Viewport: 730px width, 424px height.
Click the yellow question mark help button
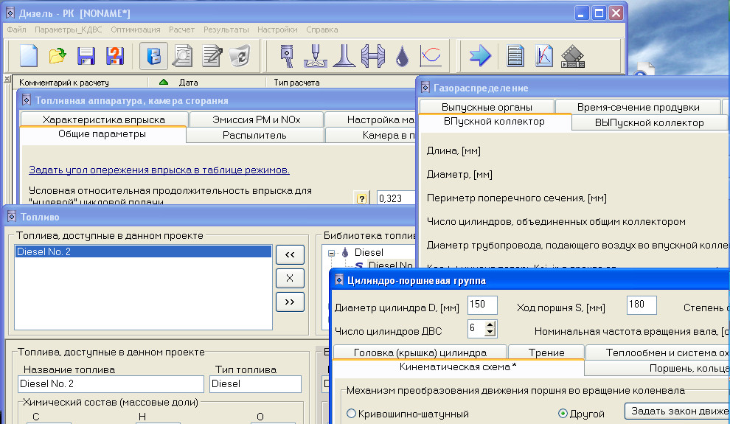pyautogui.click(x=361, y=198)
